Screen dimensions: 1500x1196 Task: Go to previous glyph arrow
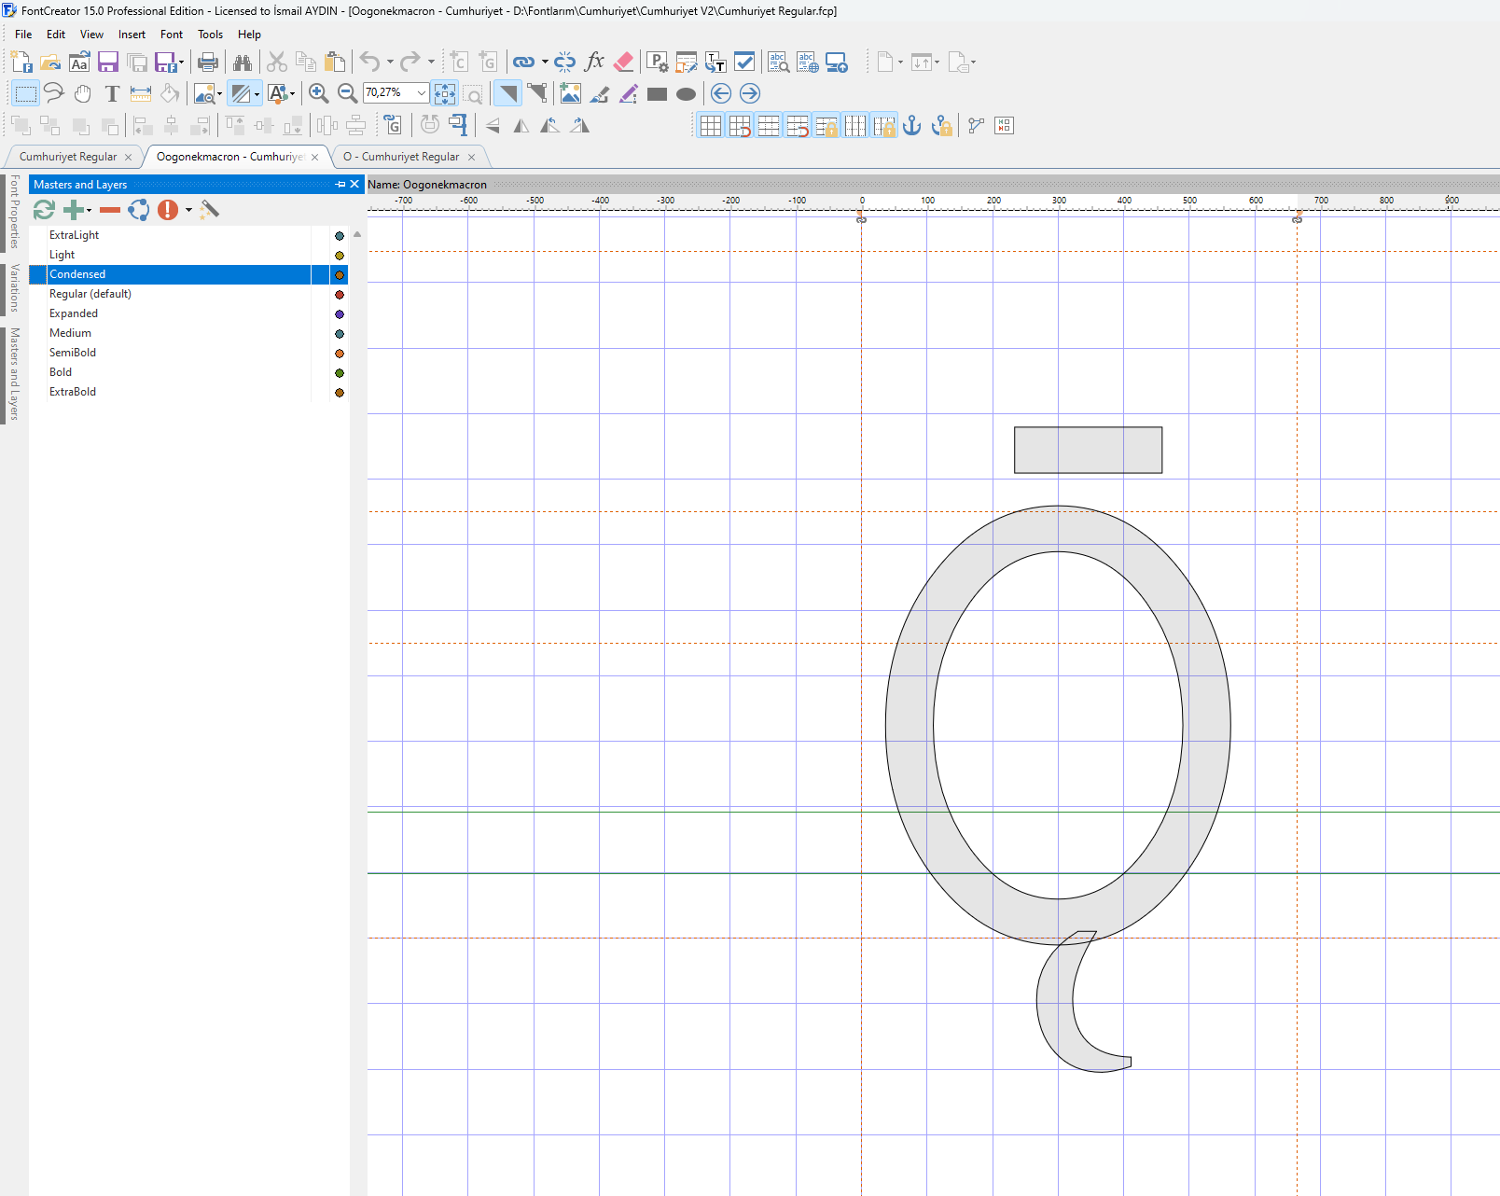(x=721, y=93)
